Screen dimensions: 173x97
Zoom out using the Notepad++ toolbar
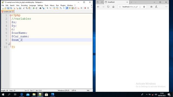coord(50,8)
